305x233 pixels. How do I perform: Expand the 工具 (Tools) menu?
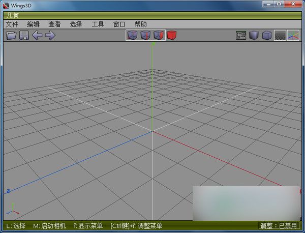click(98, 24)
